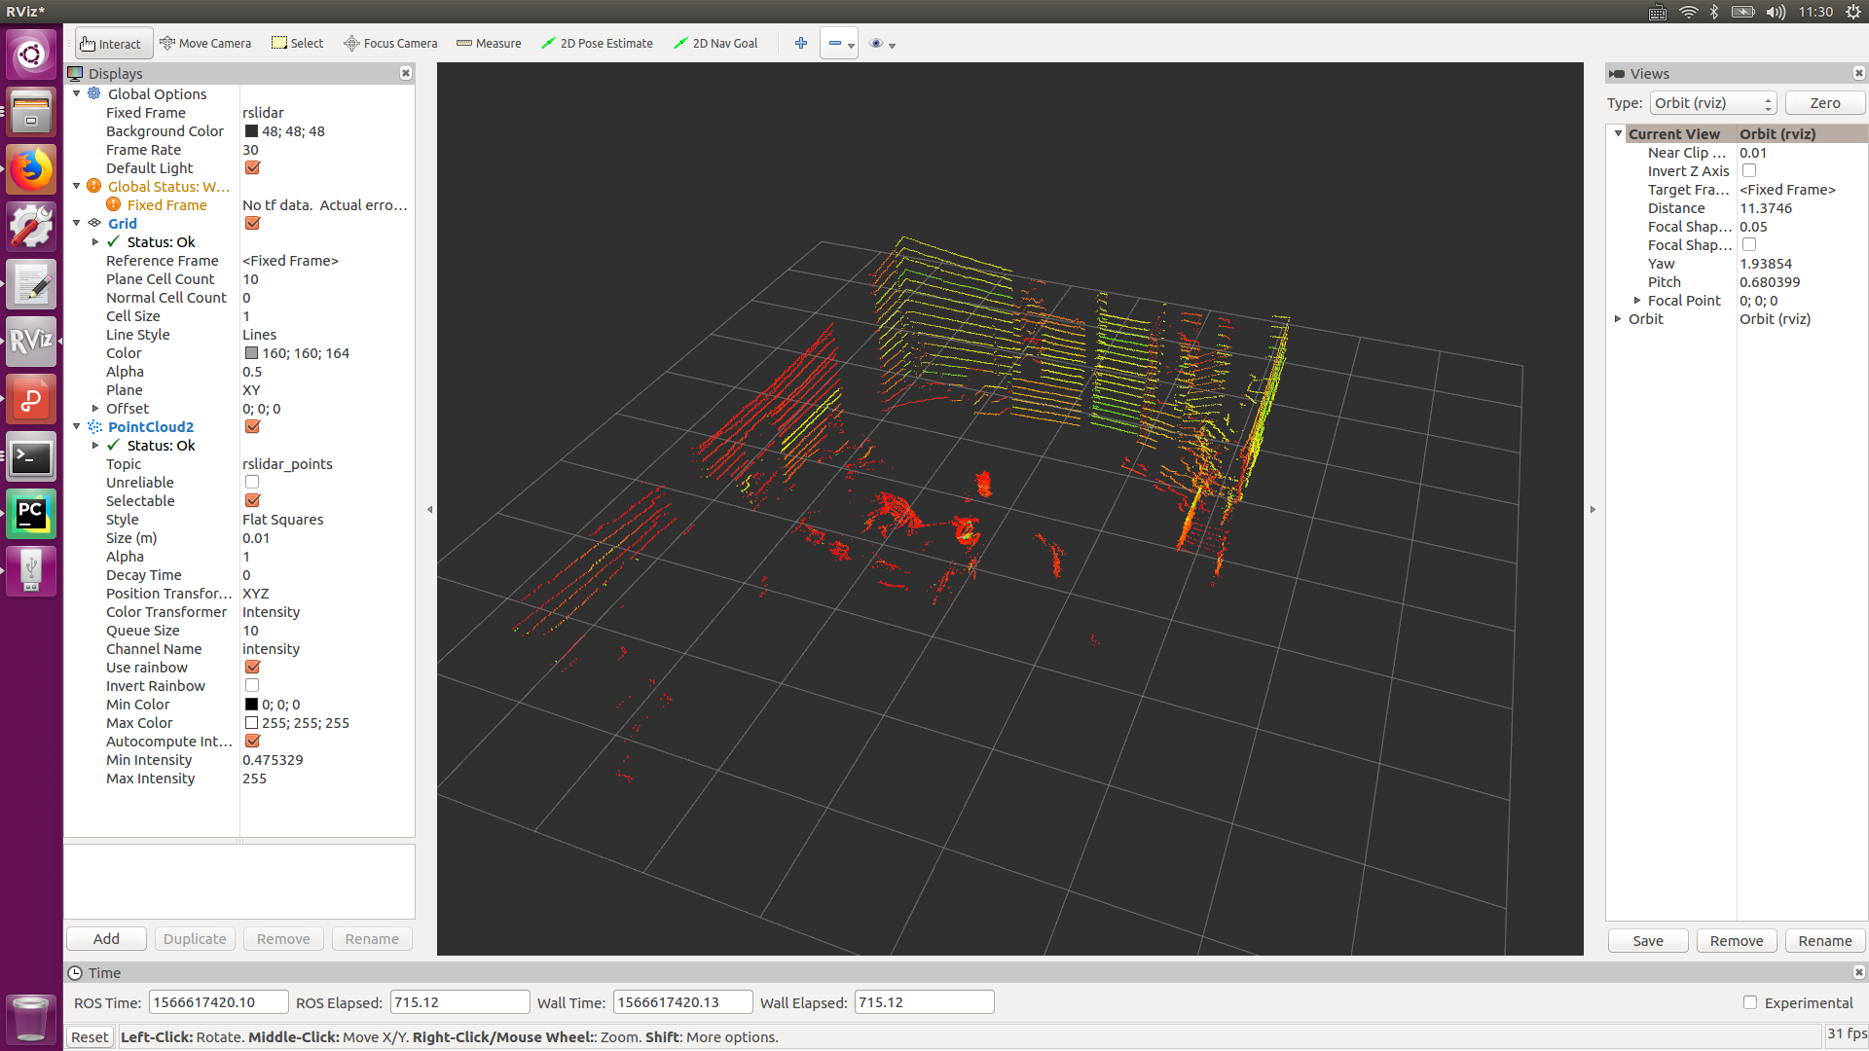Viewport: 1869px width, 1051px height.
Task: Click the Focus Camera tool
Action: [x=389, y=43]
